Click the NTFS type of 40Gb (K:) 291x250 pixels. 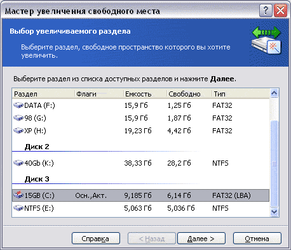pyautogui.click(x=220, y=163)
